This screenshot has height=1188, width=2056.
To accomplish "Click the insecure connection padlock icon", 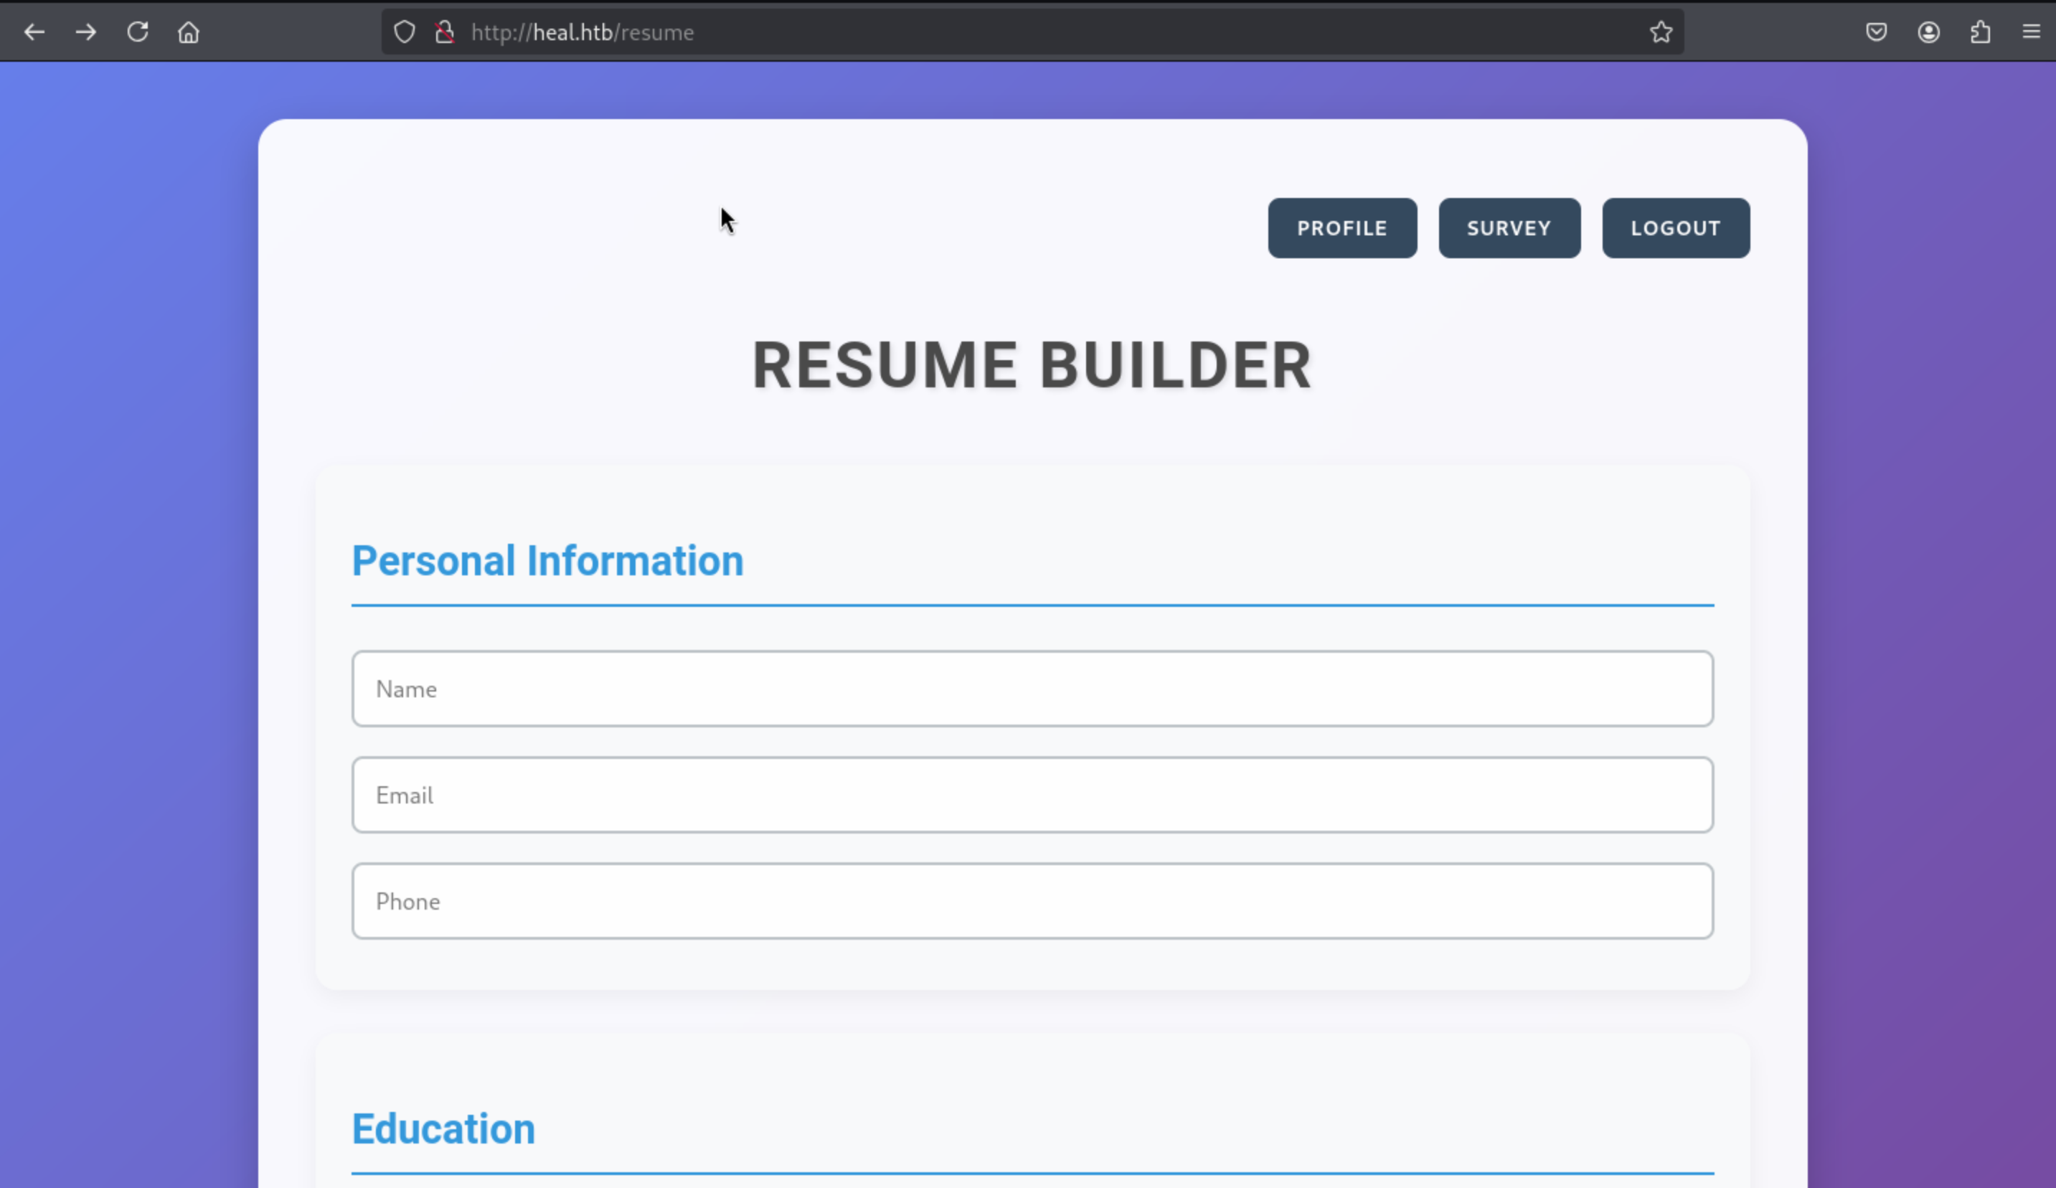I will (444, 32).
